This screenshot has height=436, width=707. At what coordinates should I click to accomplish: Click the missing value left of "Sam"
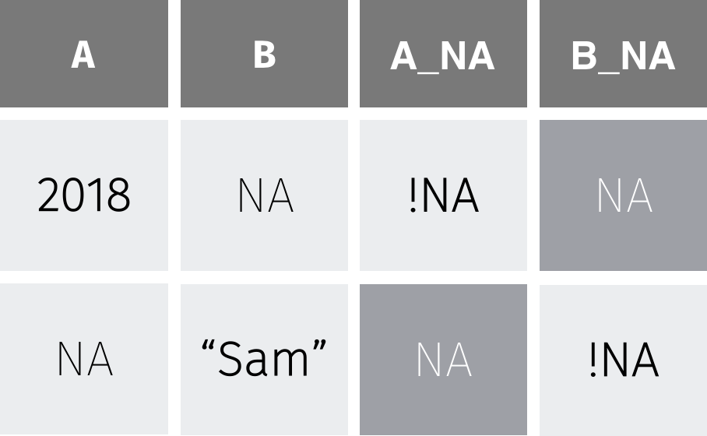(83, 359)
